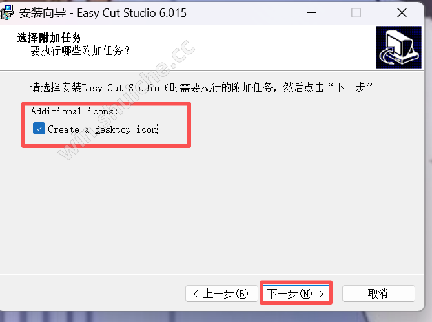The width and height of the screenshot is (432, 322).
Task: Click the left chevron on the 上一步 button
Action: click(196, 294)
